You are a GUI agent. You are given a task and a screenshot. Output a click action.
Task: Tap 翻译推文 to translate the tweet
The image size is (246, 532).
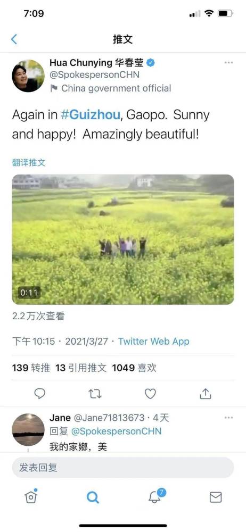click(29, 162)
